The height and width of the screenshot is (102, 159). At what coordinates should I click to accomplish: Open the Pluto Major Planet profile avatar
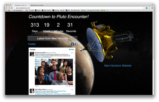point(32,91)
